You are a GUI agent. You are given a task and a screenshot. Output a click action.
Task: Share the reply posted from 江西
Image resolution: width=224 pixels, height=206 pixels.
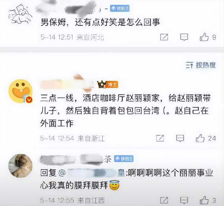pos(164,200)
